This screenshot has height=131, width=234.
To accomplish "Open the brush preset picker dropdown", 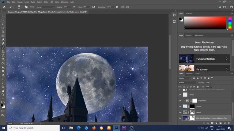I will pos(22,7).
